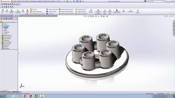
Task: Select MatrizC1 pattern feature
Action: point(6,47)
